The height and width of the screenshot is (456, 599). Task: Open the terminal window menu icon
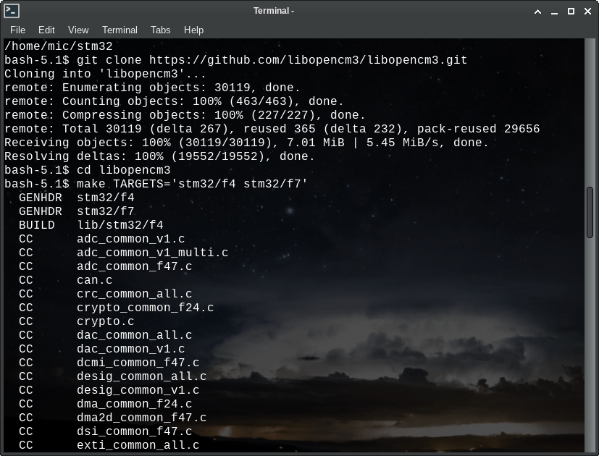tap(12, 11)
